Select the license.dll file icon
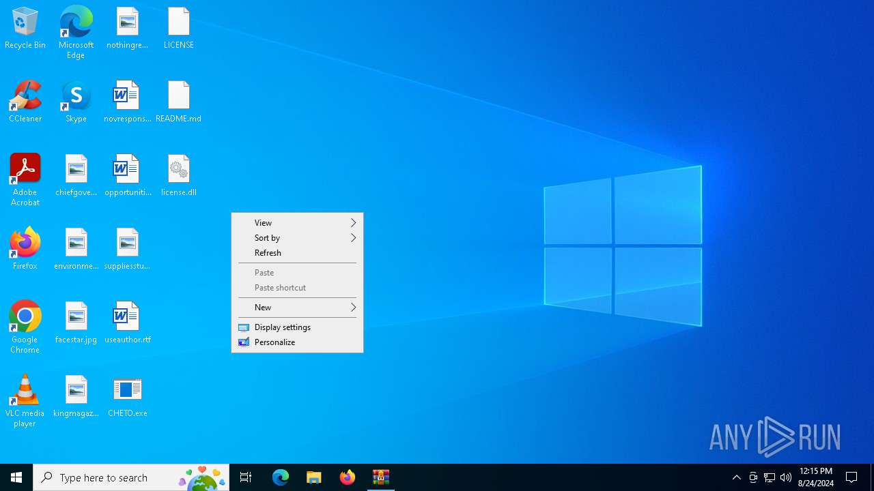Viewport: 874px width, 491px height. click(x=179, y=176)
